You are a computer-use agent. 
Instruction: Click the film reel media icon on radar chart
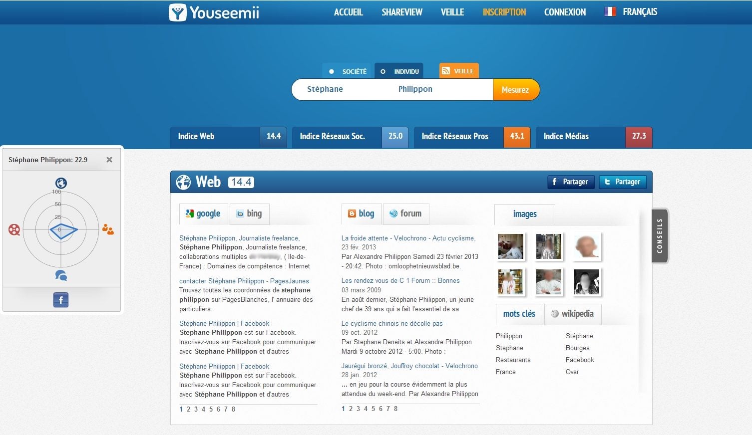14,229
